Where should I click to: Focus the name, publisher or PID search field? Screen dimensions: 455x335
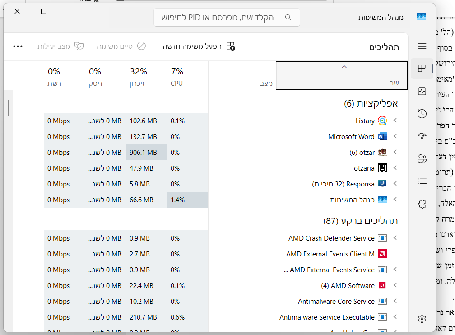(227, 18)
